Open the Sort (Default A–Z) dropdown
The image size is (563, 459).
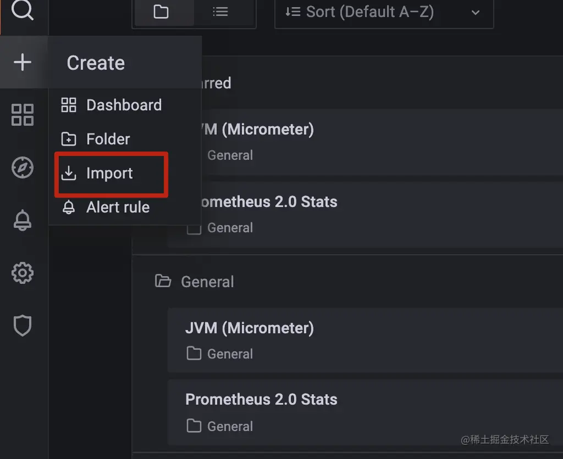(x=384, y=13)
